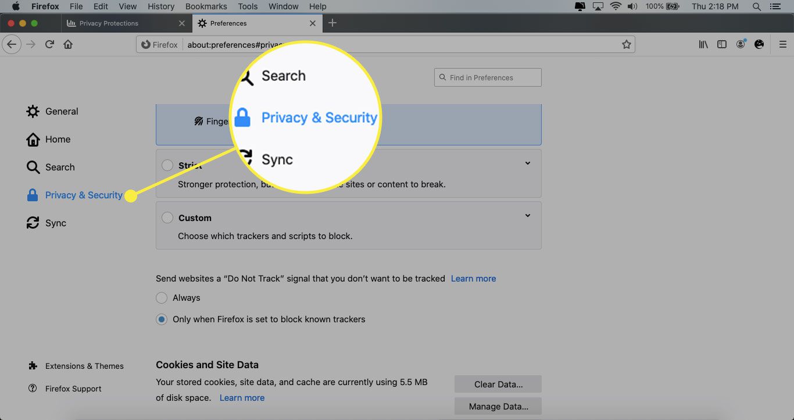Reload the current page
The image size is (794, 420).
49,44
